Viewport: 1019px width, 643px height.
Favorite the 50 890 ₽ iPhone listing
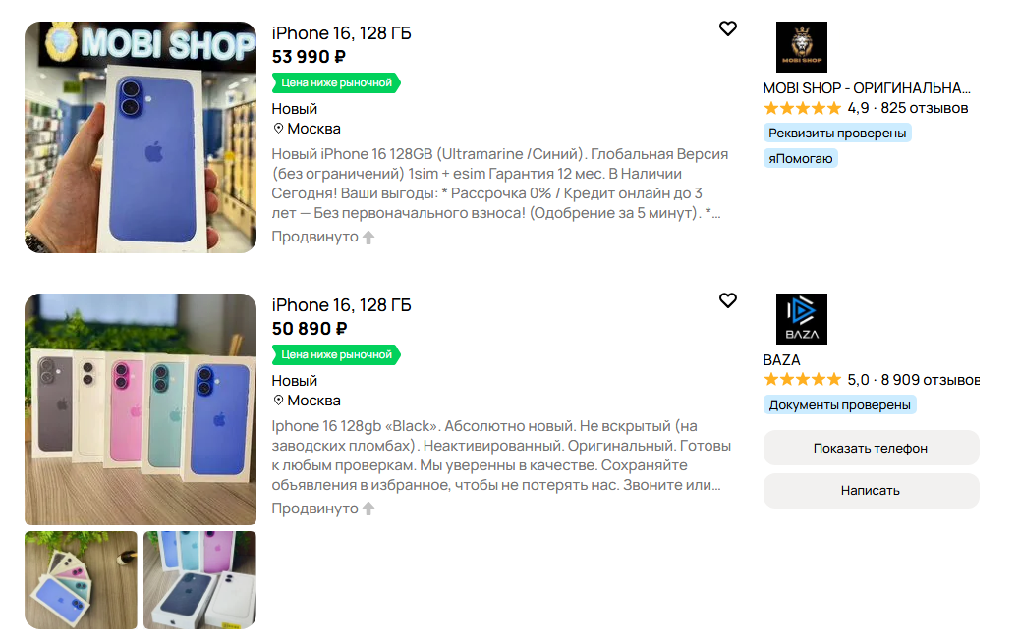[x=728, y=300]
